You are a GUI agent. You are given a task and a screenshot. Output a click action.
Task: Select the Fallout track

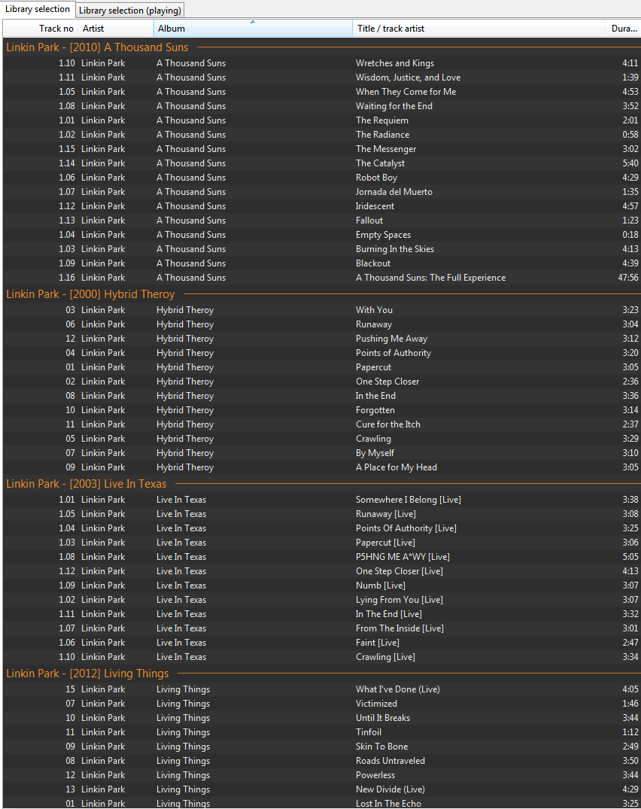[x=322, y=220]
